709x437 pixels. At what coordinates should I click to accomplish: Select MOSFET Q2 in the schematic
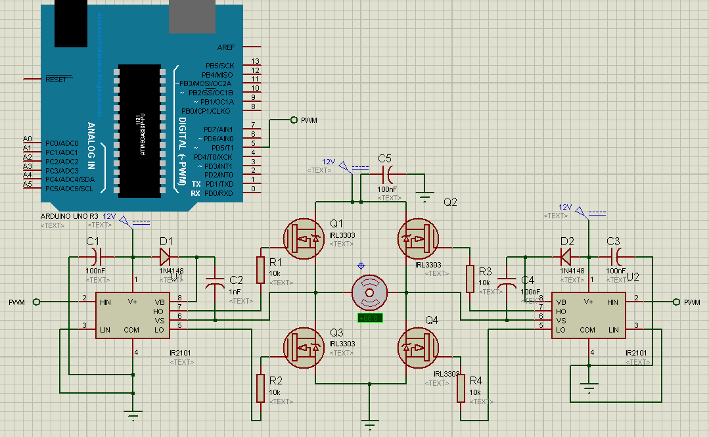(418, 239)
